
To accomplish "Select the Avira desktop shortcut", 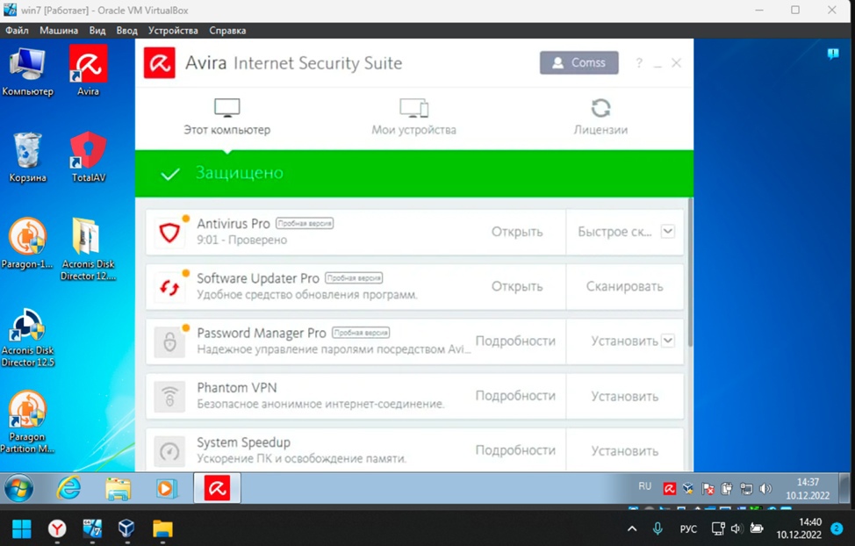I will (x=88, y=71).
